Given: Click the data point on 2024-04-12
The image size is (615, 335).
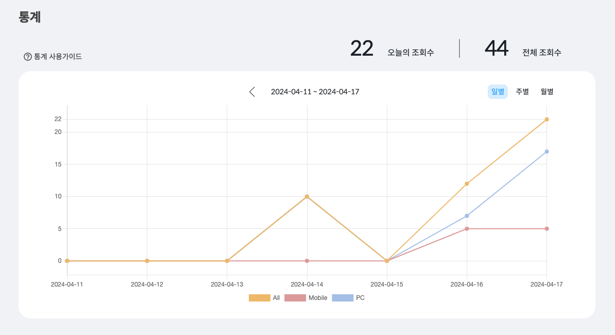Looking at the screenshot, I should point(147,261).
